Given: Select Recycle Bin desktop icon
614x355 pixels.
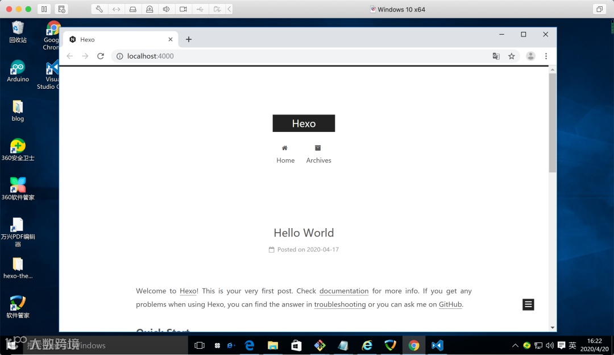Looking at the screenshot, I should point(18,32).
